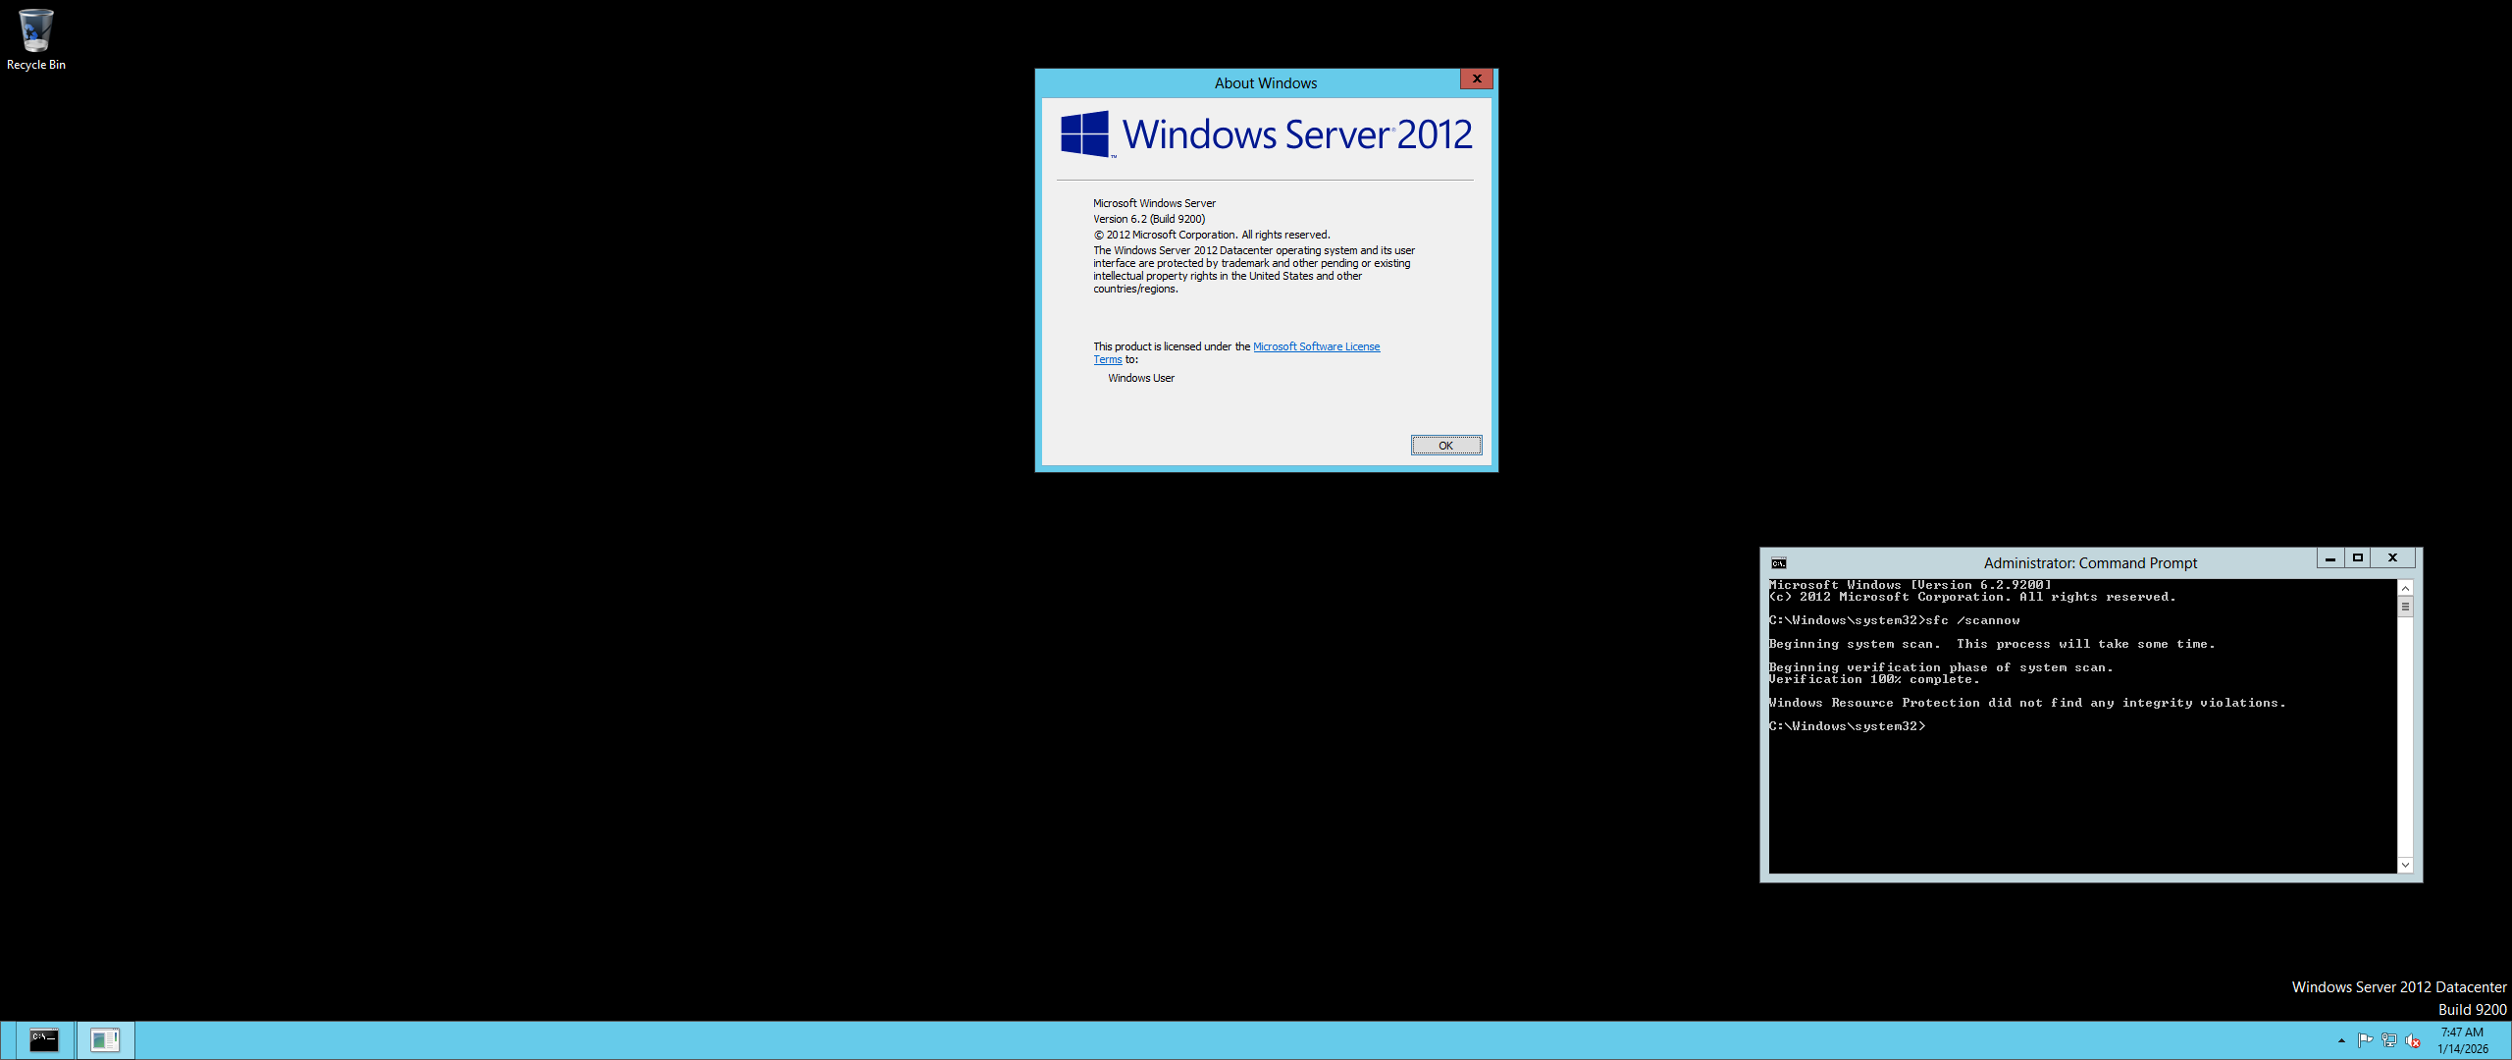Click the Command Prompt text area
2512x1060 pixels.
pyautogui.click(x=2080, y=785)
